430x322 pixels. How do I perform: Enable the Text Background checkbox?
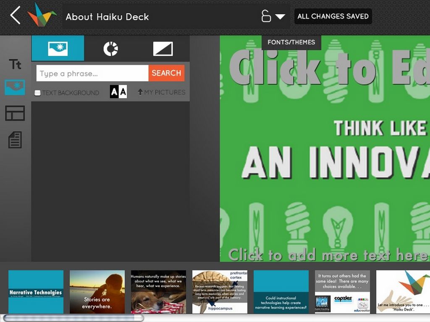pos(37,93)
